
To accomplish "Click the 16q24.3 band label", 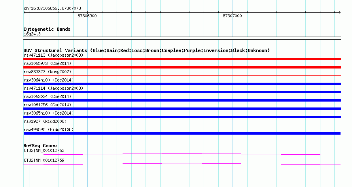I will 32,34.
